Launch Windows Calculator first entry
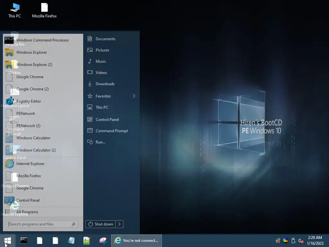This screenshot has height=247, width=329. (x=43, y=138)
